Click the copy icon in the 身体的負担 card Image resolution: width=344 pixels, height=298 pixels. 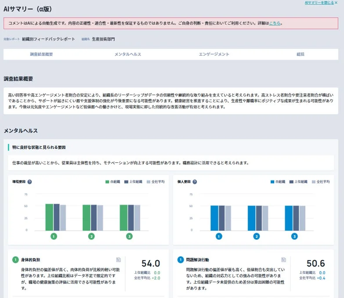[119, 260]
